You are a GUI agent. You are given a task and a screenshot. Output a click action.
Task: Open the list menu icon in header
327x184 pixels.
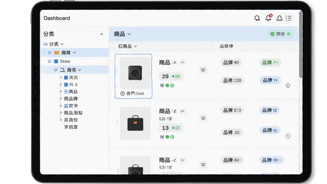289,18
